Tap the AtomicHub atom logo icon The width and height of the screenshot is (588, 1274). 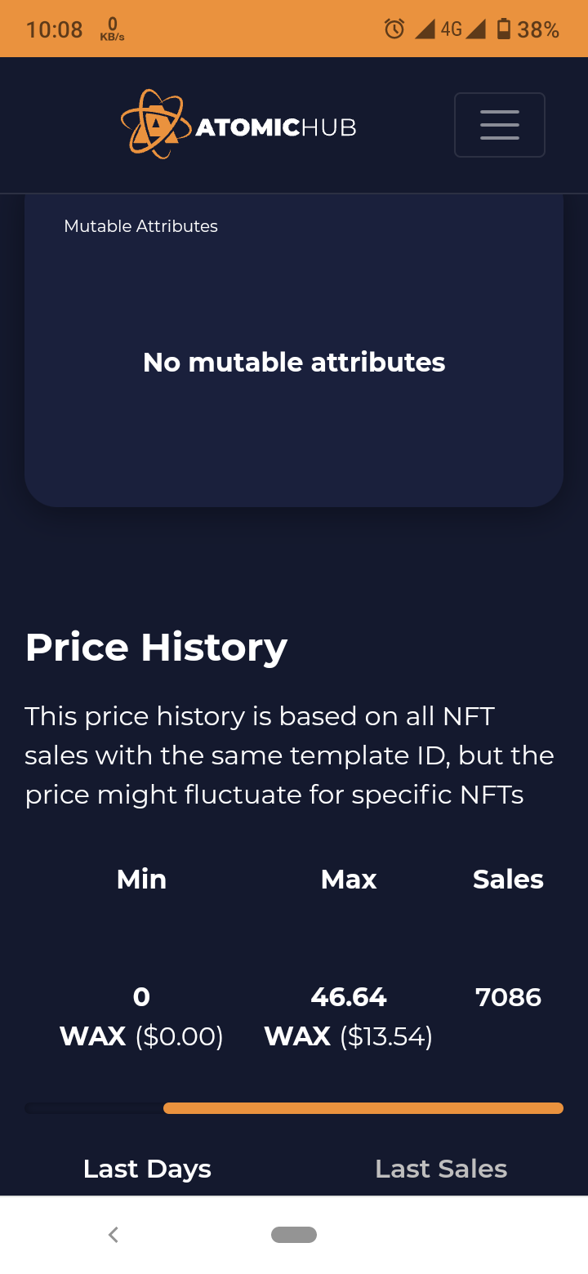click(x=152, y=124)
